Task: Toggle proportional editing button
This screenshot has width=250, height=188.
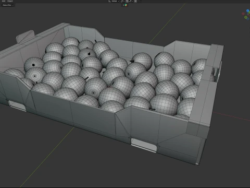Action: pyautogui.click(x=135, y=1)
